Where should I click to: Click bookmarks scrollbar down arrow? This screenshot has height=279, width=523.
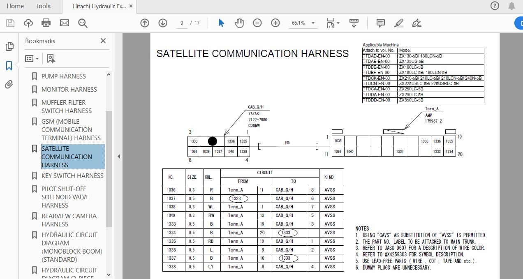(x=109, y=274)
